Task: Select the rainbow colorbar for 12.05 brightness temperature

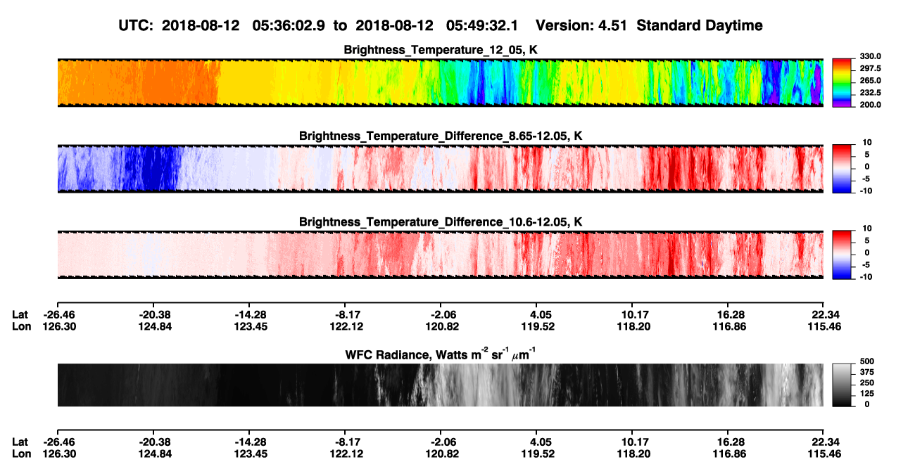Action: point(843,82)
